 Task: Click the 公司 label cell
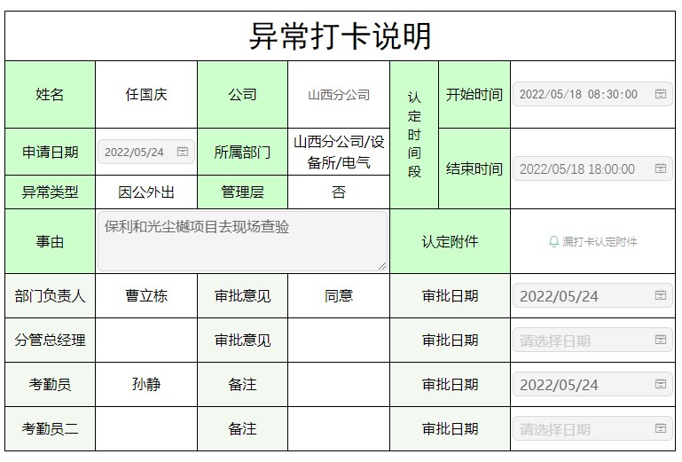coord(242,94)
